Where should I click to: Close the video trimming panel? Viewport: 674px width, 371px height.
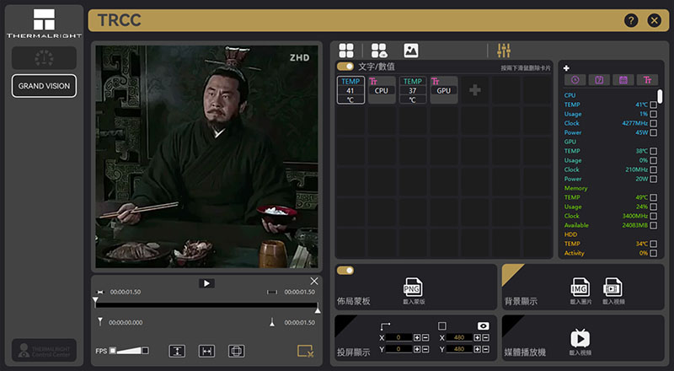(x=314, y=281)
